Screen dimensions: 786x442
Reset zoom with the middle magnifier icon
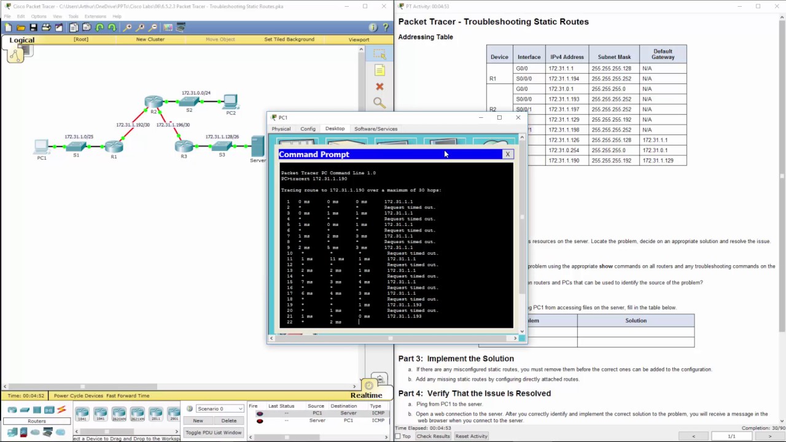pyautogui.click(x=140, y=28)
